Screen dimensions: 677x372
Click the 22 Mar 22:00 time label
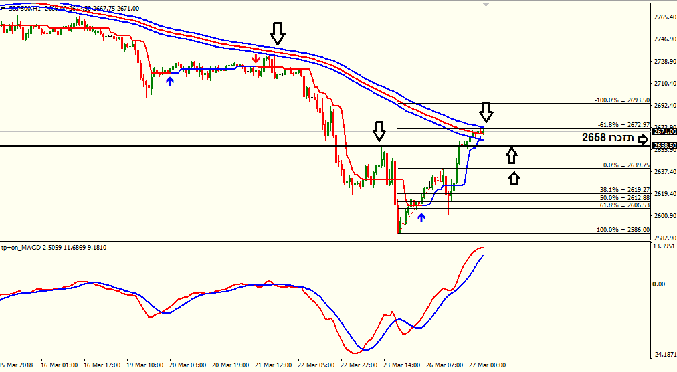pyautogui.click(x=359, y=365)
